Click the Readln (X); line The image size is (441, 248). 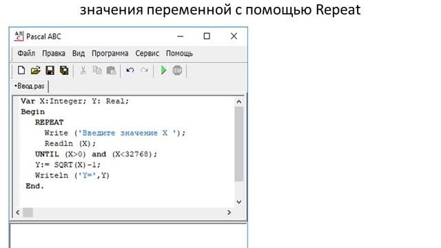pos(70,144)
